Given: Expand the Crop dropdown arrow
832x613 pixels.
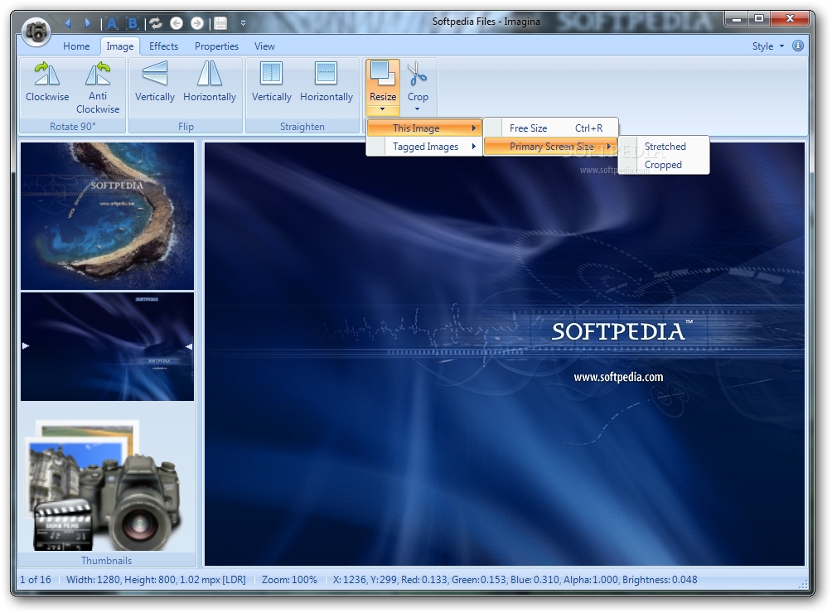Looking at the screenshot, I should pyautogui.click(x=417, y=109).
